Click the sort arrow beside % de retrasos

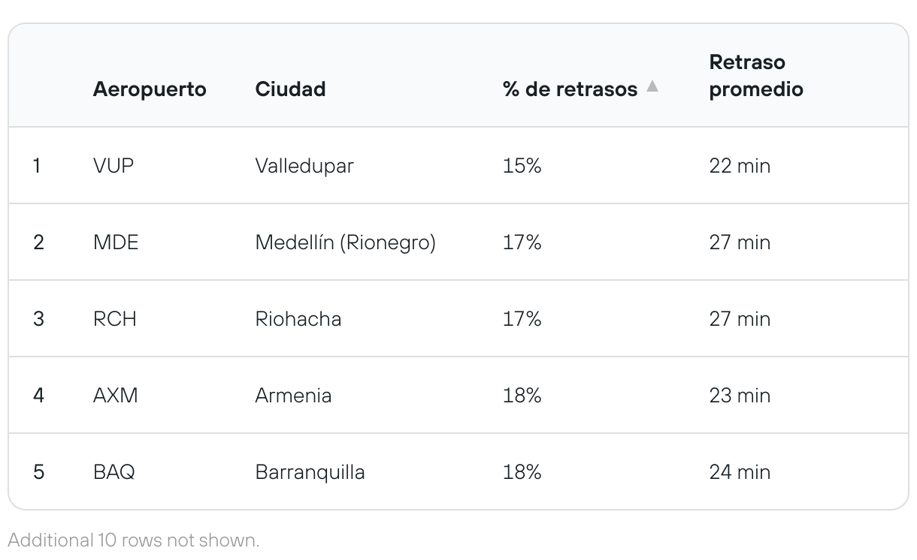(652, 87)
